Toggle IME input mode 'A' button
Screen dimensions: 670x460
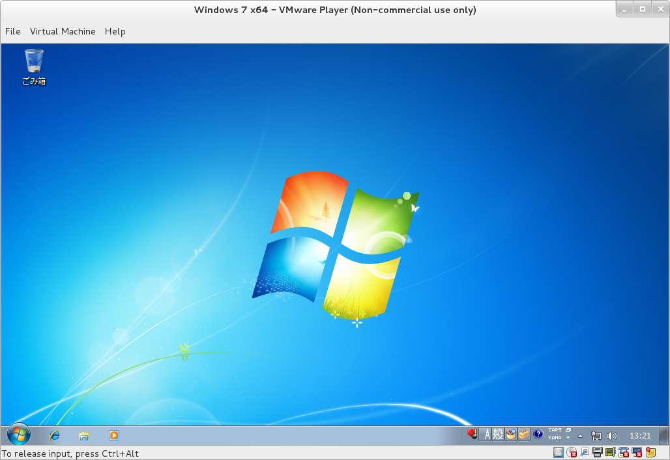tap(486, 435)
